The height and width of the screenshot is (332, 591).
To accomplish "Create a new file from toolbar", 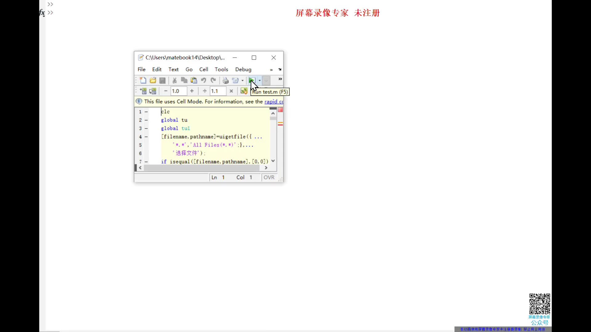I will pyautogui.click(x=143, y=81).
